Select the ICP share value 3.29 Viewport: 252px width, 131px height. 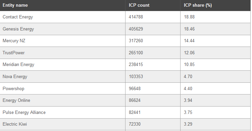188,124
